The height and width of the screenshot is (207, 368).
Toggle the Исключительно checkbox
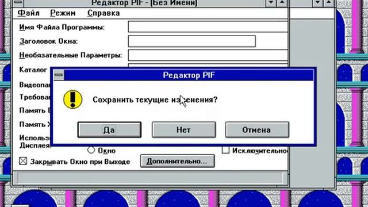tap(225, 150)
